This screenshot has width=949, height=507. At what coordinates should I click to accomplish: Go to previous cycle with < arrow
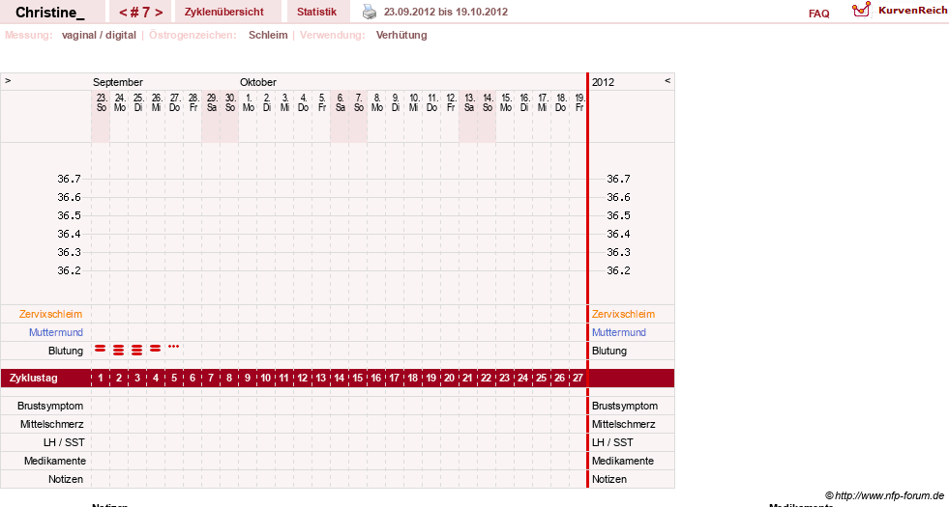123,13
